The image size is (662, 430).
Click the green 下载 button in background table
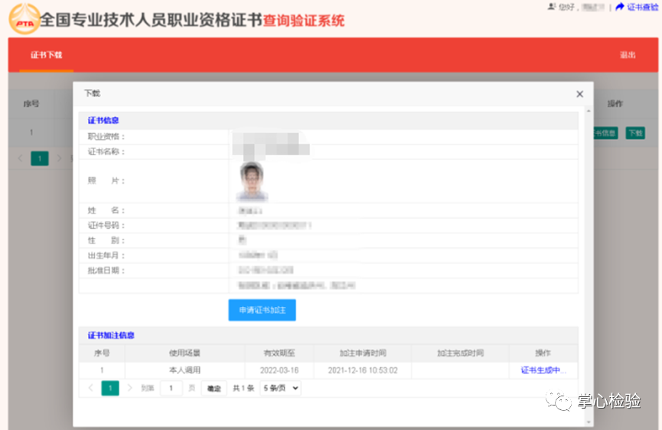(x=635, y=132)
